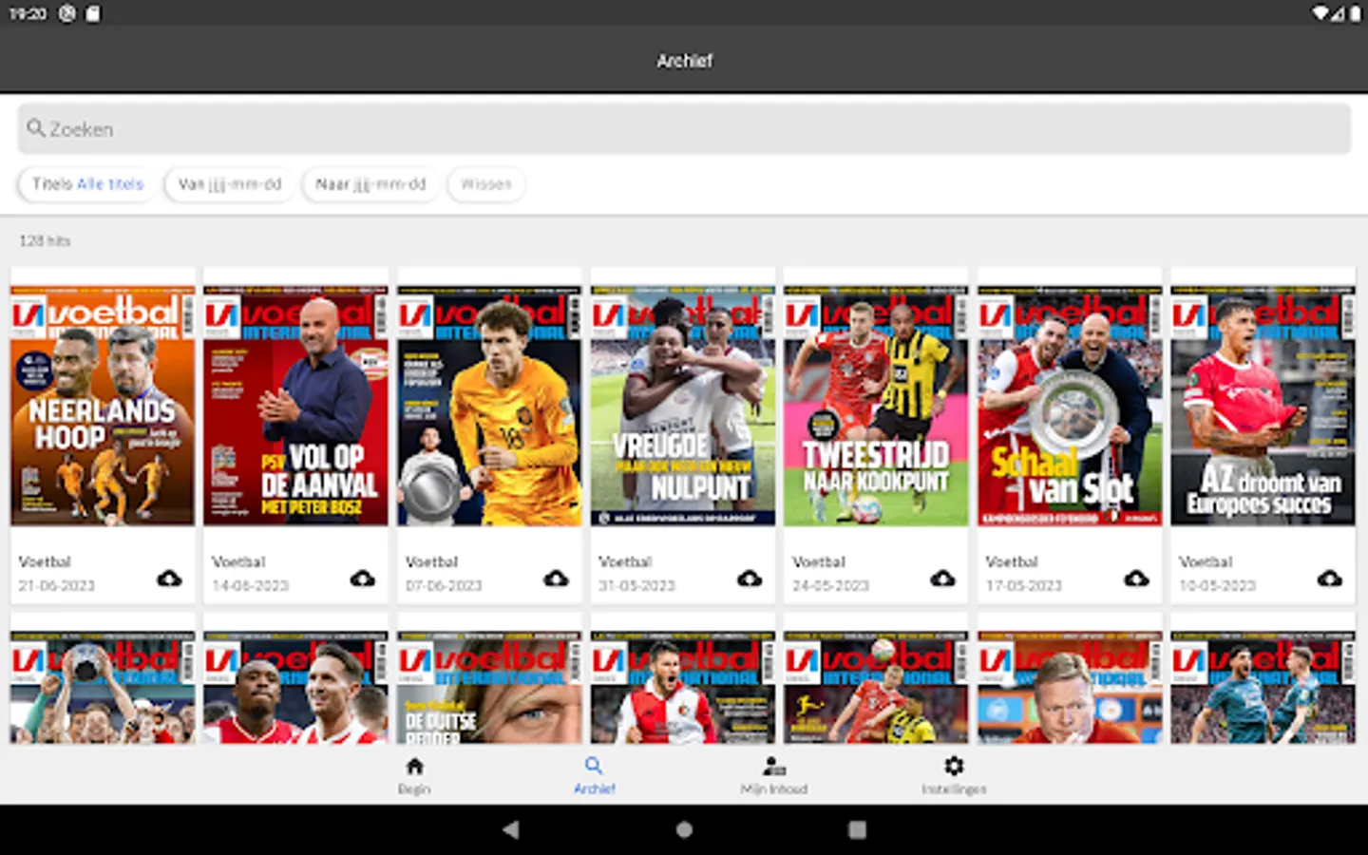1368x855 pixels.
Task: Tap the Android recent apps button
Action: coord(857,829)
